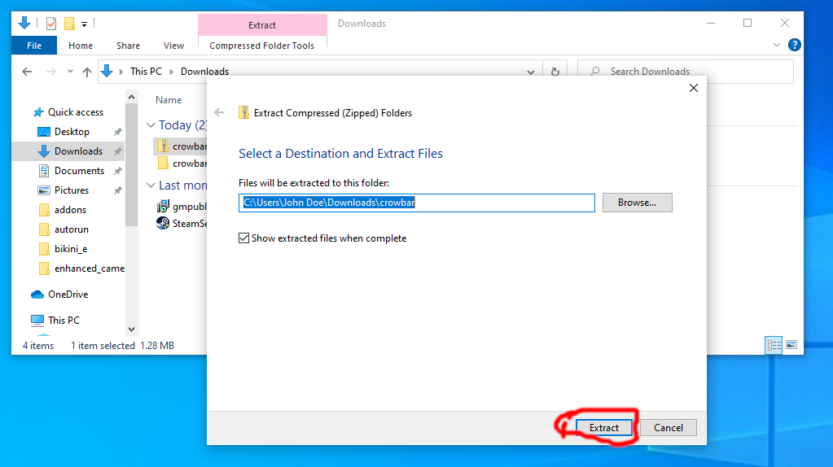This screenshot has height=467, width=833.
Task: Switch to Large icons view layout
Action: tap(791, 345)
